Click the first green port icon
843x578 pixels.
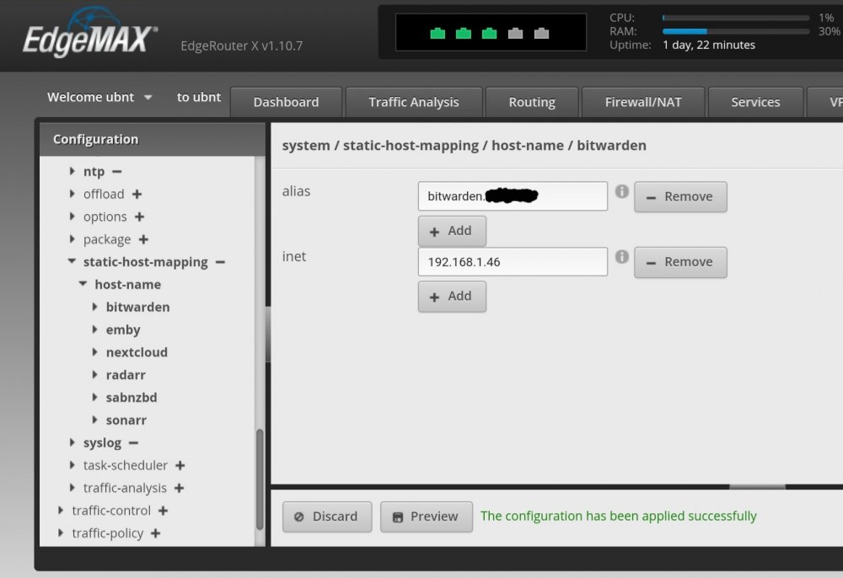pyautogui.click(x=438, y=34)
